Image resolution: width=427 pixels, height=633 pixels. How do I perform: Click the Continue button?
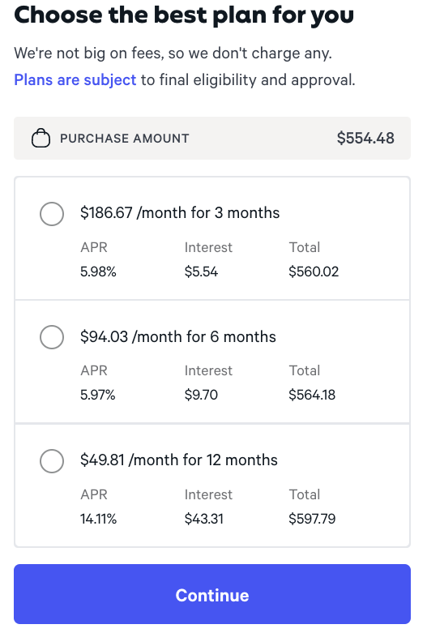click(212, 594)
